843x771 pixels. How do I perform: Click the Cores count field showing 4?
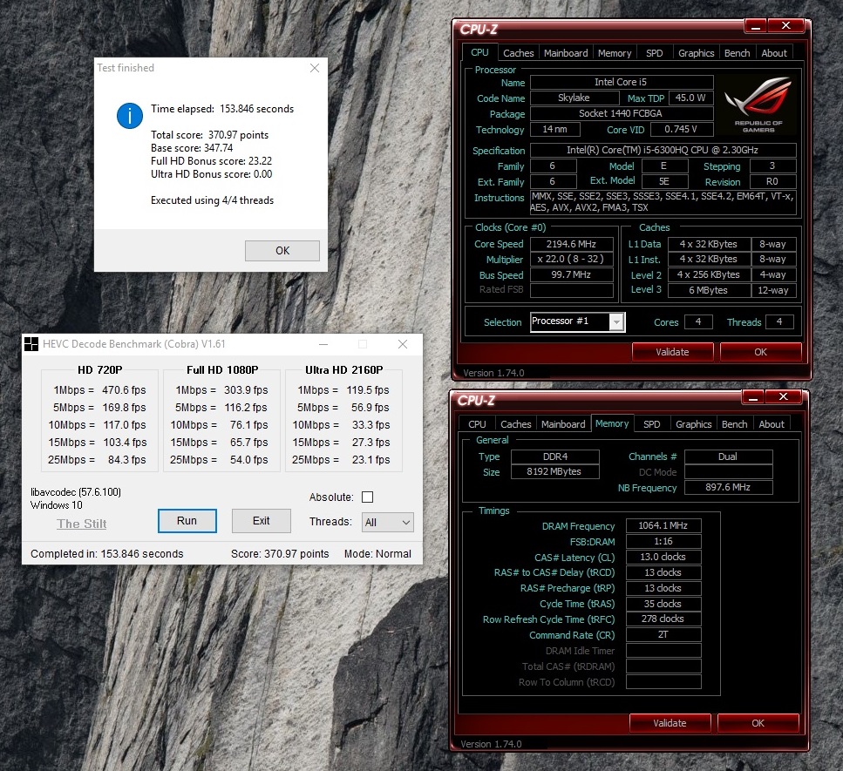coord(697,321)
